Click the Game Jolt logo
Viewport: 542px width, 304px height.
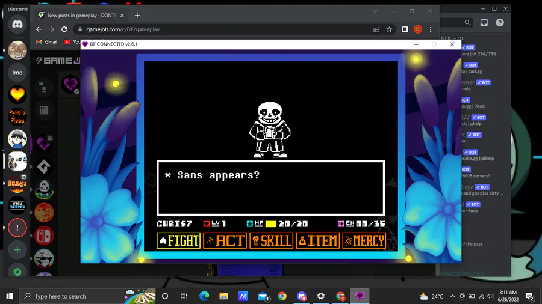pyautogui.click(x=58, y=61)
